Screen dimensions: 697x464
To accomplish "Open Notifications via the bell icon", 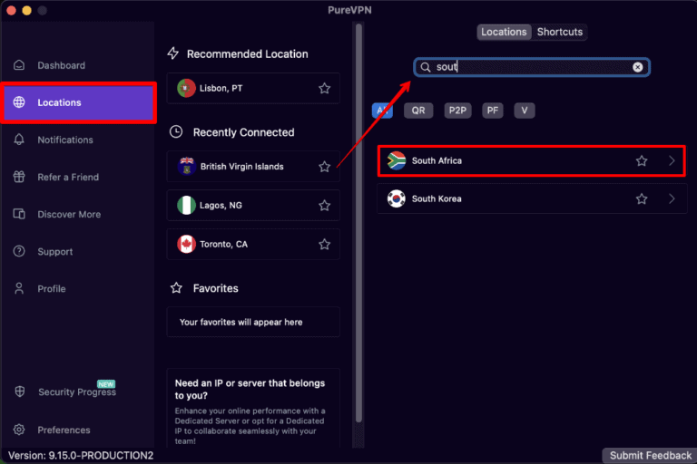I will coord(19,140).
